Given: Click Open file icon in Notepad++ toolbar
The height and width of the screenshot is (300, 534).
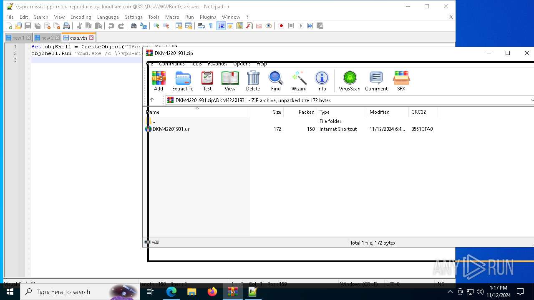Looking at the screenshot, I should (18, 26).
